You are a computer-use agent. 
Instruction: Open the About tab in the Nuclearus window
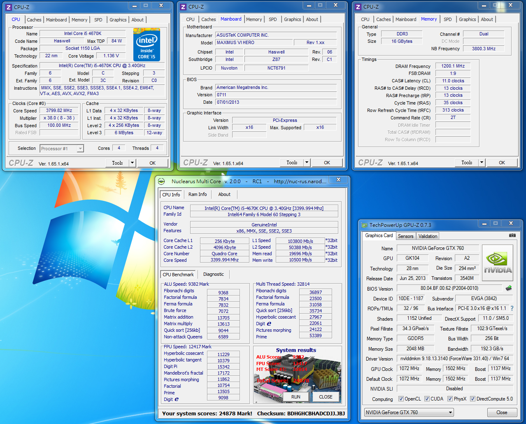[224, 194]
